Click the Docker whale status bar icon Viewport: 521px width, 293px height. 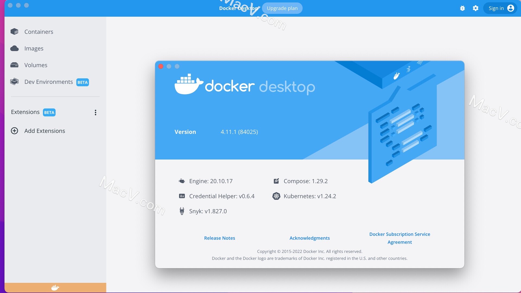(55, 288)
